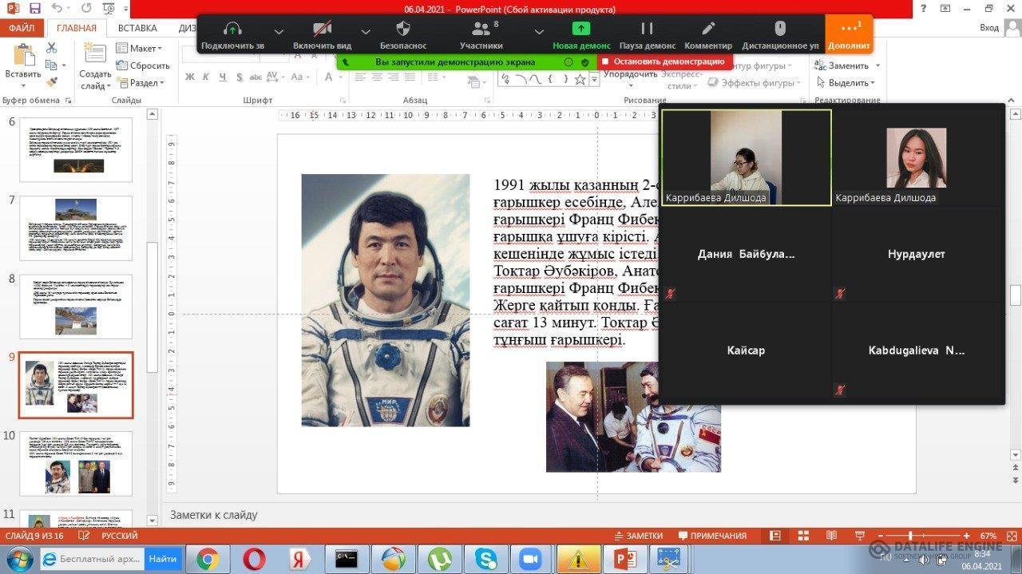Pause the screen share in Zoom
Viewport: 1022px width, 574px height.
point(647,30)
